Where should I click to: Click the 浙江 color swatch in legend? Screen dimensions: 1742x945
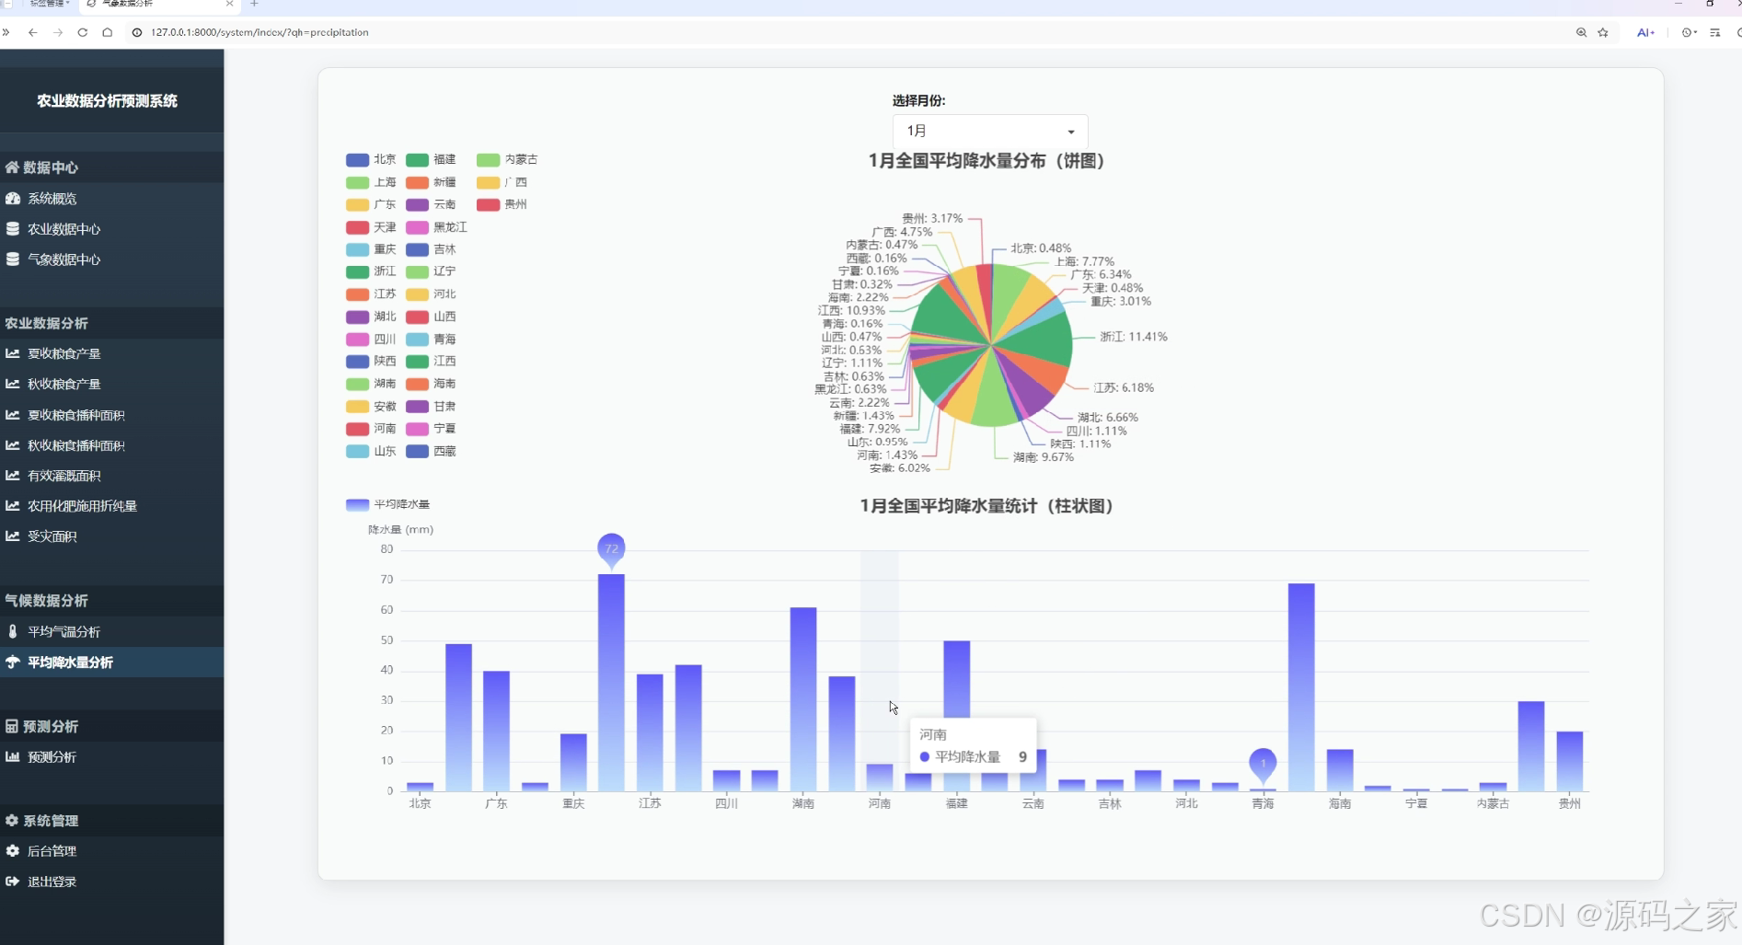[357, 271]
